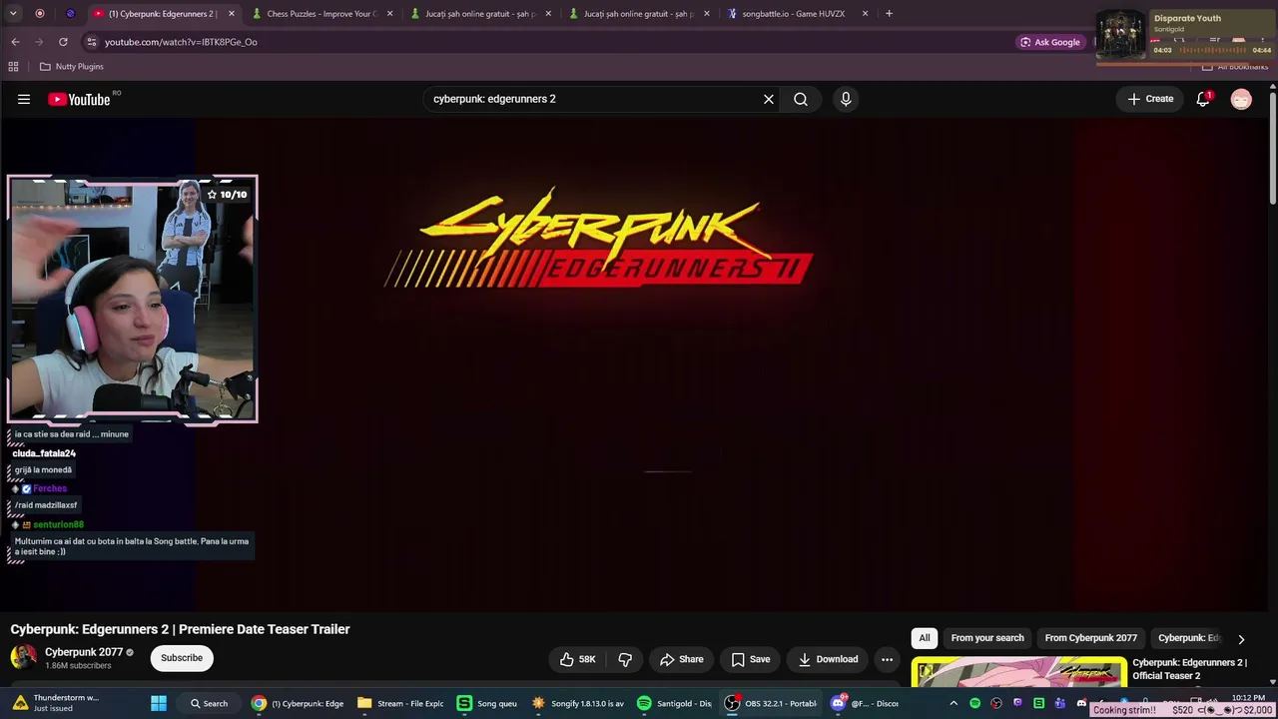Open Spotify Santigold taskbar item
The height and width of the screenshot is (719, 1278).
pyautogui.click(x=674, y=703)
